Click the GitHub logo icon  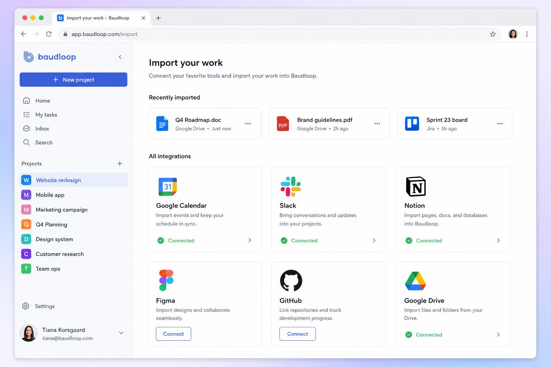coord(291,281)
